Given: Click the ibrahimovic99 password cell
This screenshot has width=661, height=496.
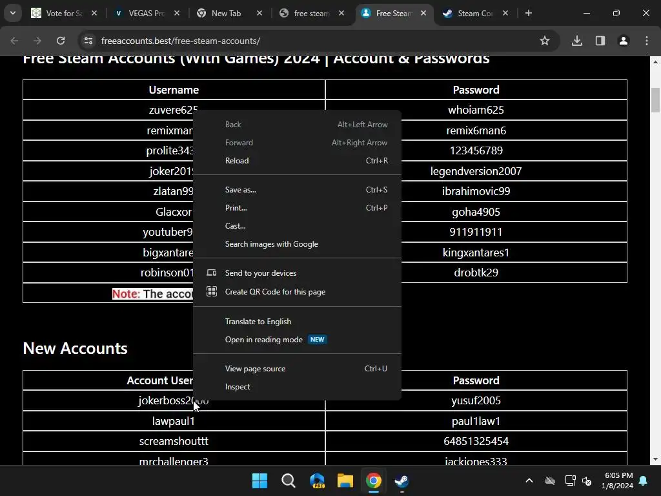Looking at the screenshot, I should coord(476,191).
